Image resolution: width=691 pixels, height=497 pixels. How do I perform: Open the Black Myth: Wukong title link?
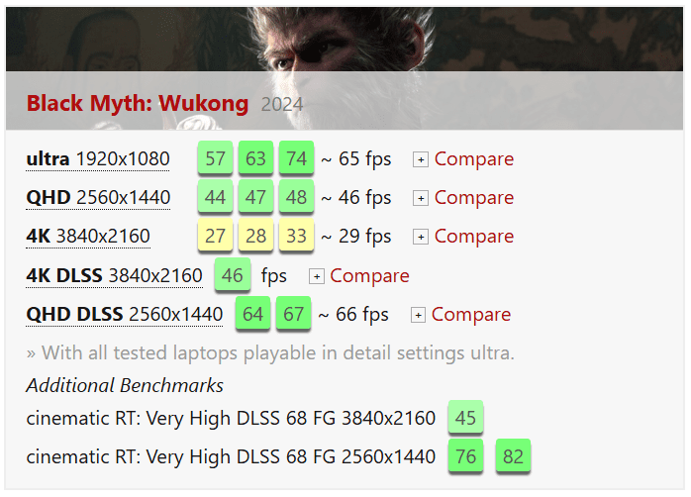click(x=138, y=104)
